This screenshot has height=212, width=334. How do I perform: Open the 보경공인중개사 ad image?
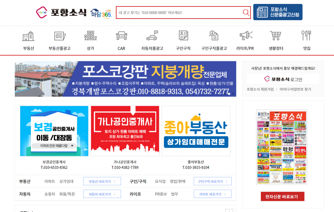[54, 131]
